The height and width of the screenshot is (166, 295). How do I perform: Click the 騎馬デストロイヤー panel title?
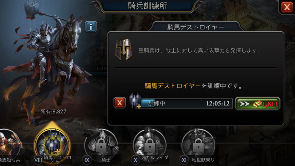coord(196,27)
